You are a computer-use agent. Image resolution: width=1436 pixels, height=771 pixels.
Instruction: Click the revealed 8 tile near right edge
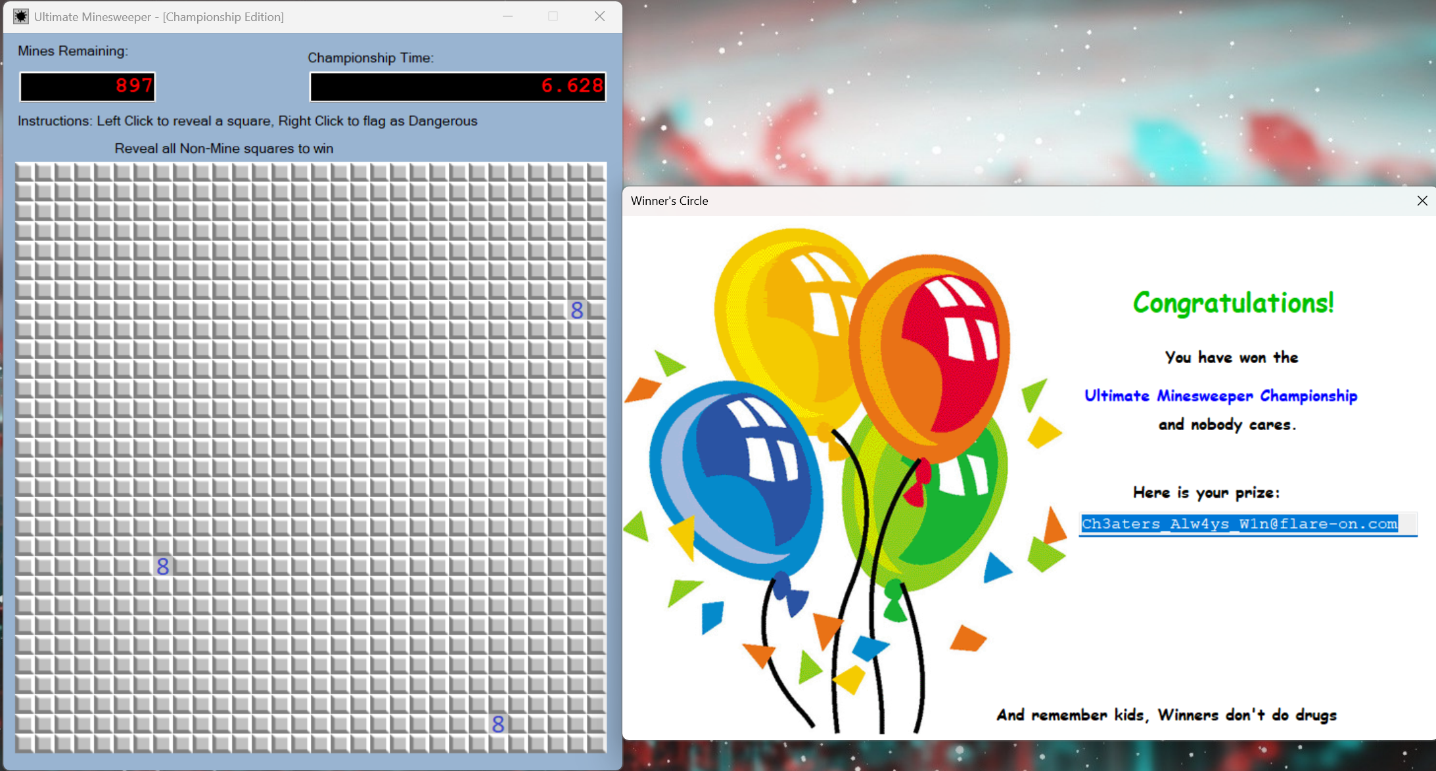(577, 310)
